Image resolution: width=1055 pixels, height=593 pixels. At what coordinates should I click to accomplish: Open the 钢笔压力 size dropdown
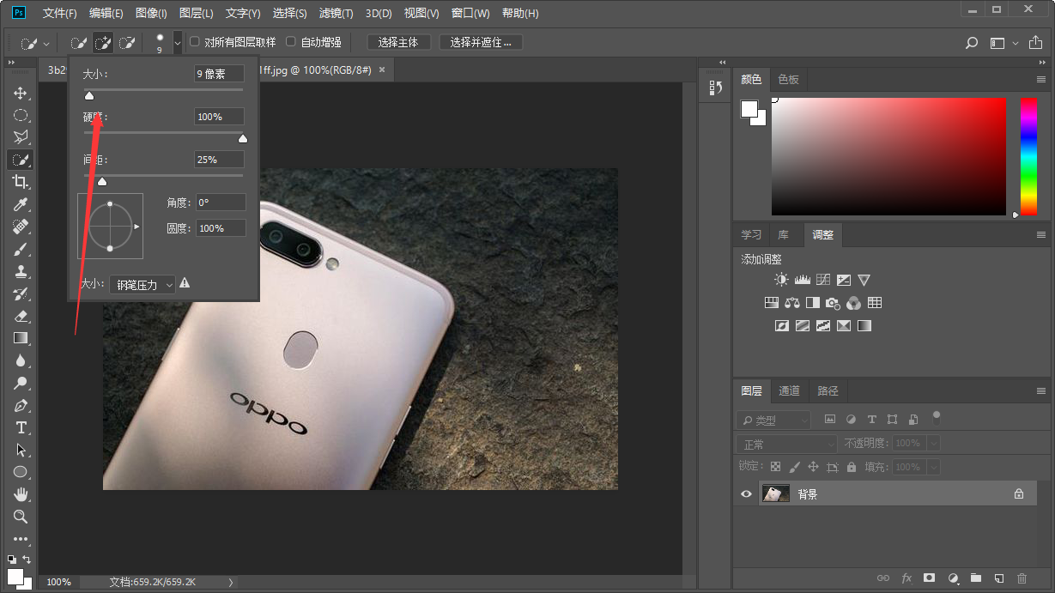click(x=142, y=285)
